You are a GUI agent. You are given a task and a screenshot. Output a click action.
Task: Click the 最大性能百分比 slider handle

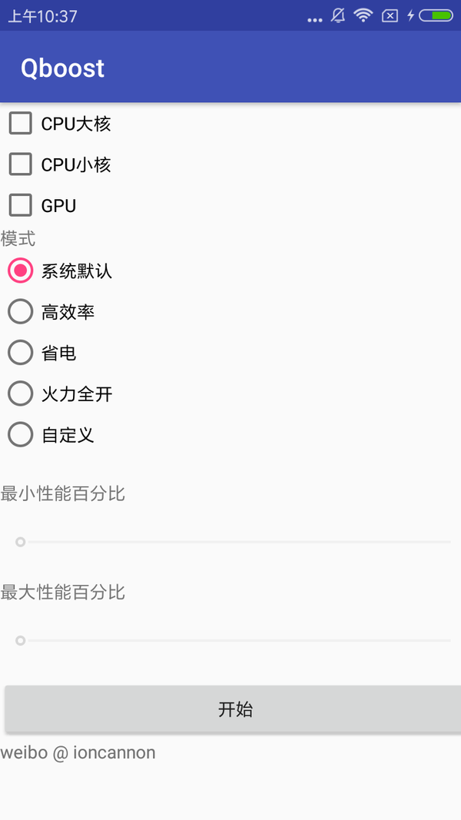(21, 640)
